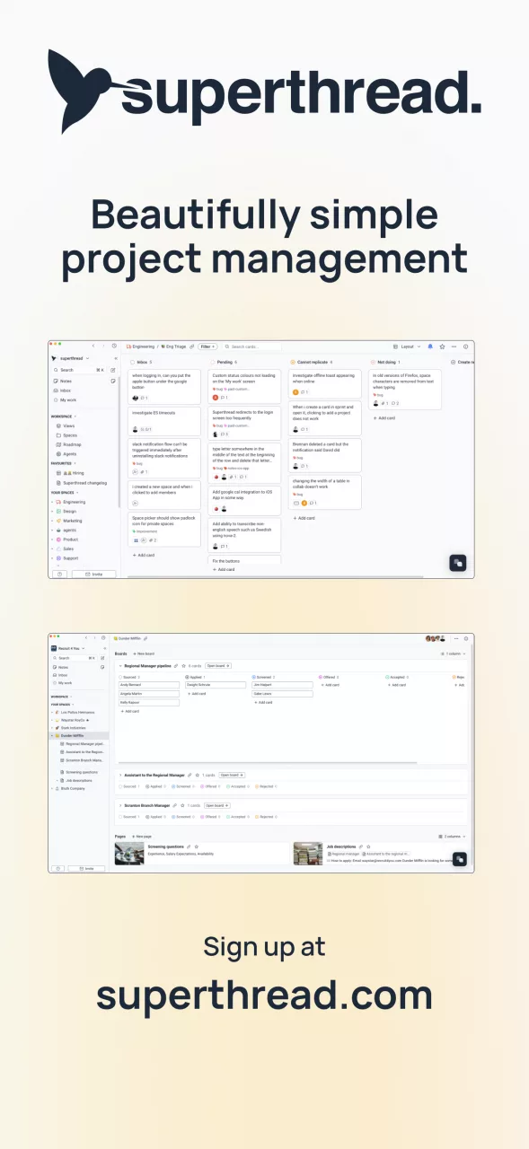Open the Filter dropdown in Eng Triage

point(207,346)
